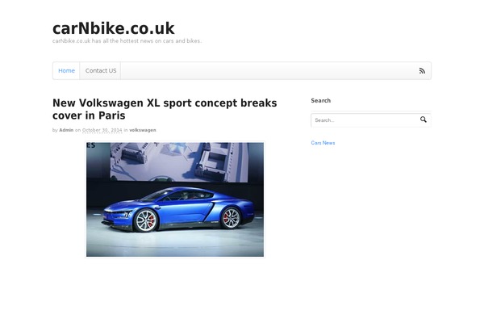This screenshot has height=323, width=484.
Task: Click the October 30, 2014 date
Action: point(102,130)
